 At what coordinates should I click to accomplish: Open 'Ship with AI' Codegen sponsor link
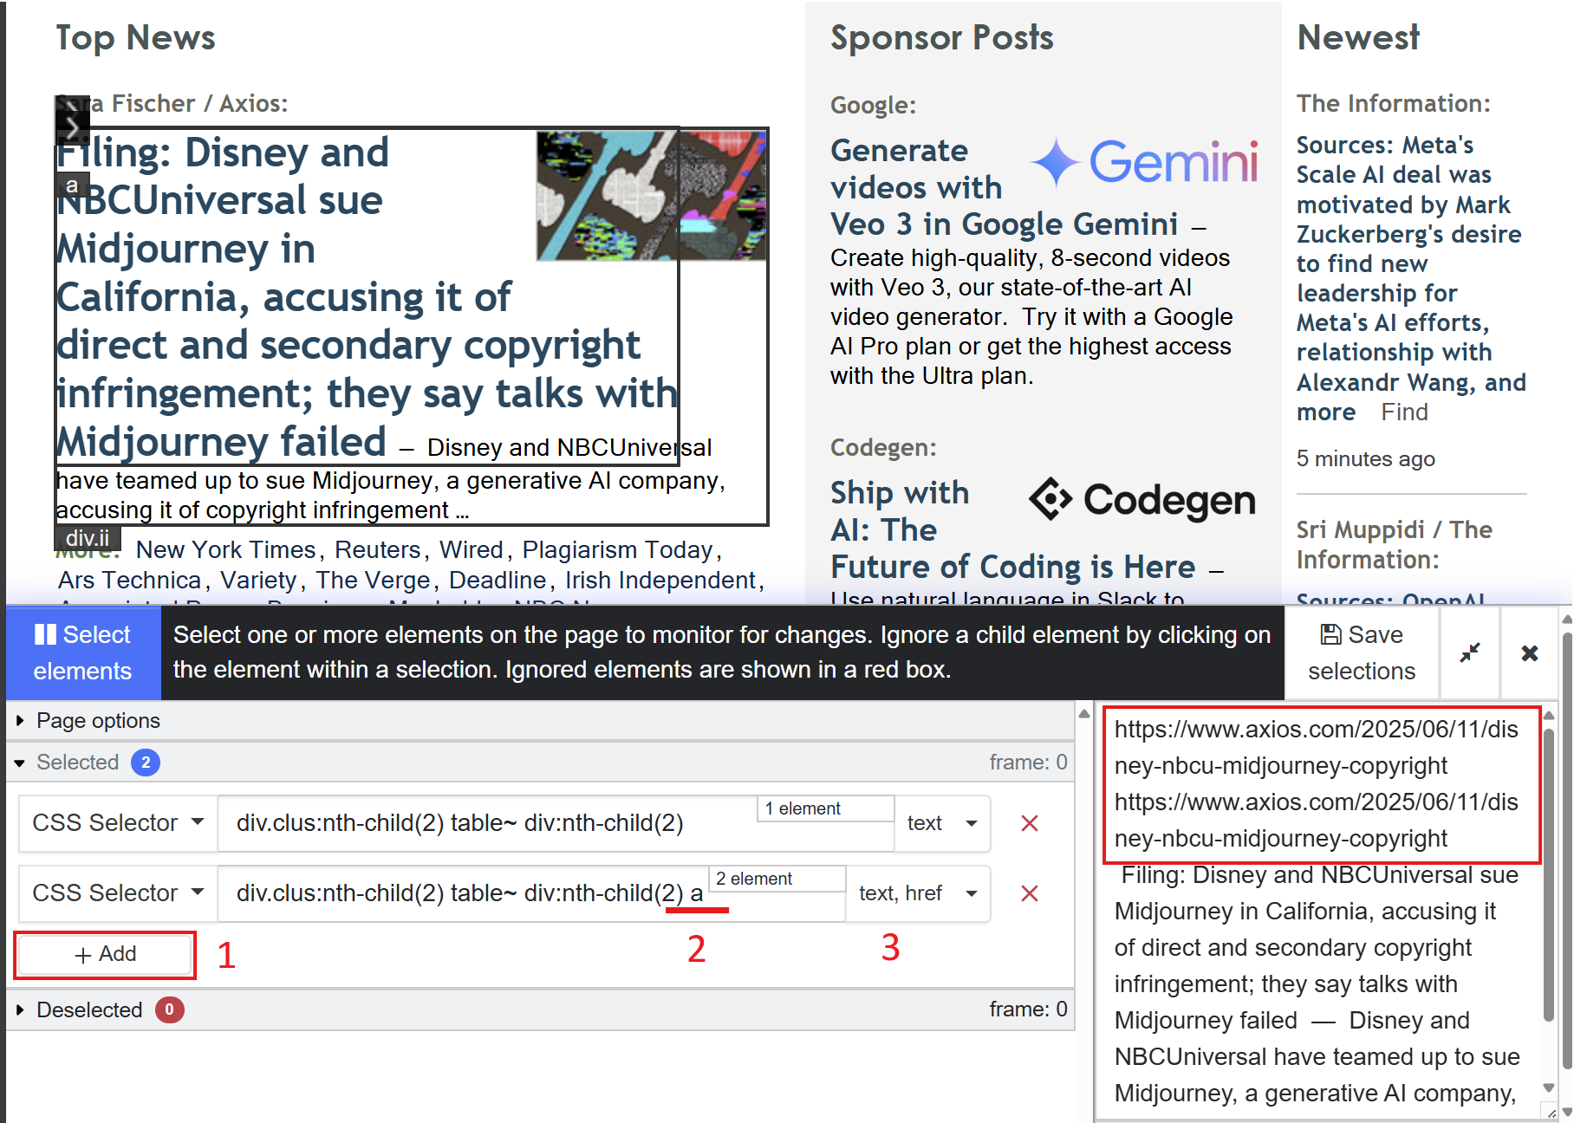(1012, 529)
